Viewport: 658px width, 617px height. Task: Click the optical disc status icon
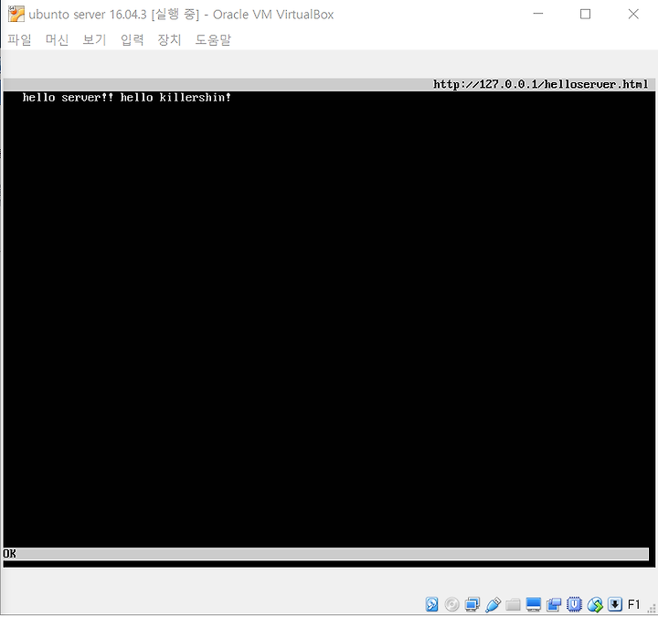click(x=452, y=604)
